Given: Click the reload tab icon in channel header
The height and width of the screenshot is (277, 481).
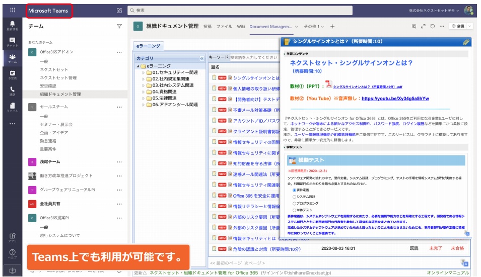Looking at the screenshot, I should tap(433, 26).
